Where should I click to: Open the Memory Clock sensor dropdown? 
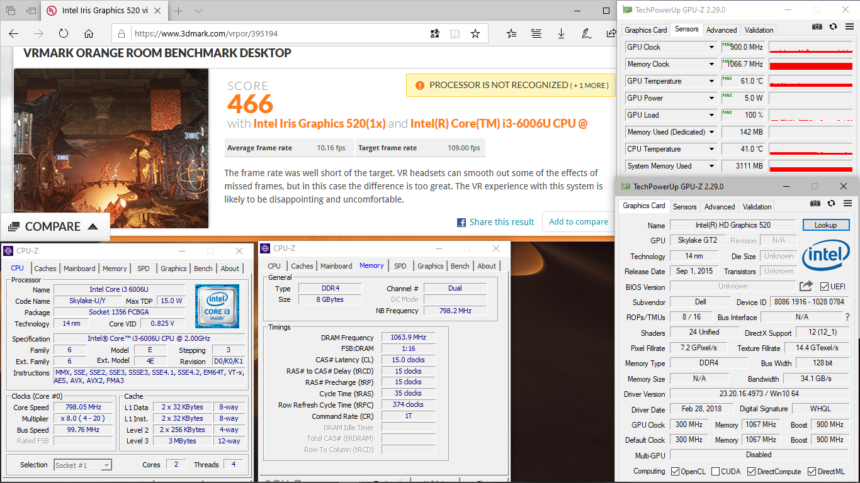pyautogui.click(x=712, y=64)
